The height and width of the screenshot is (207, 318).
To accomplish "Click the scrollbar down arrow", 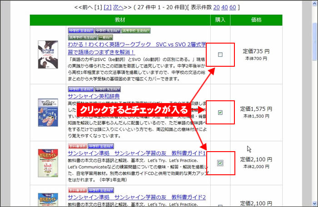I will (315, 203).
